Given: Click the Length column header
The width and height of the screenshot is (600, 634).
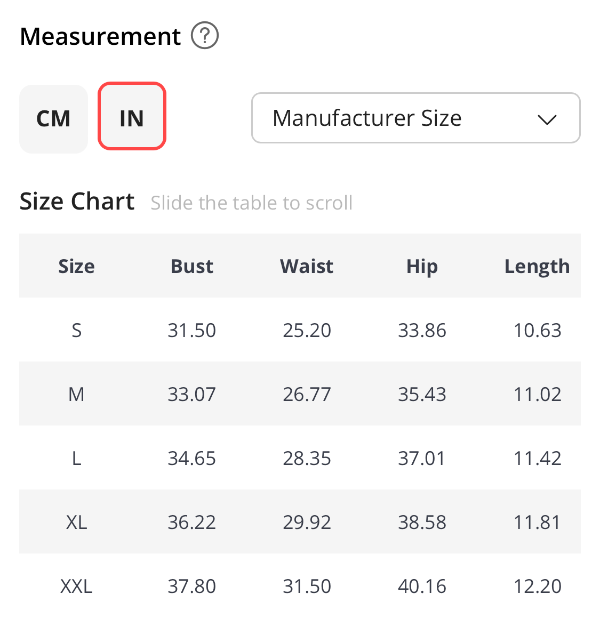Looking at the screenshot, I should click(537, 267).
